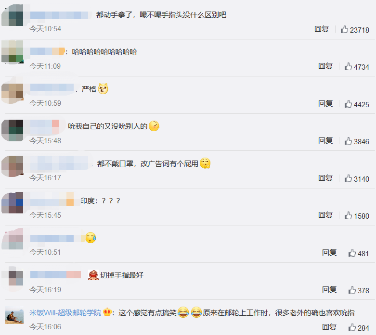Like the 印度 comment with 1580 likes
The image size is (376, 335).
(x=348, y=215)
